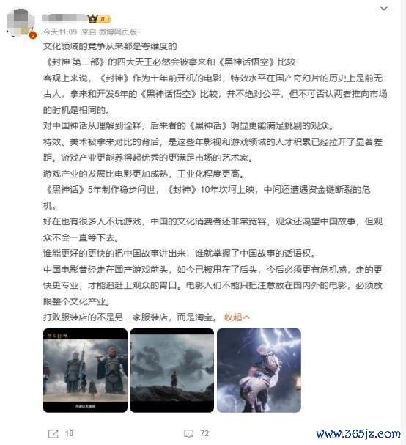Click the repost count 18
Viewport: 406px width, 445px height.
click(x=69, y=434)
